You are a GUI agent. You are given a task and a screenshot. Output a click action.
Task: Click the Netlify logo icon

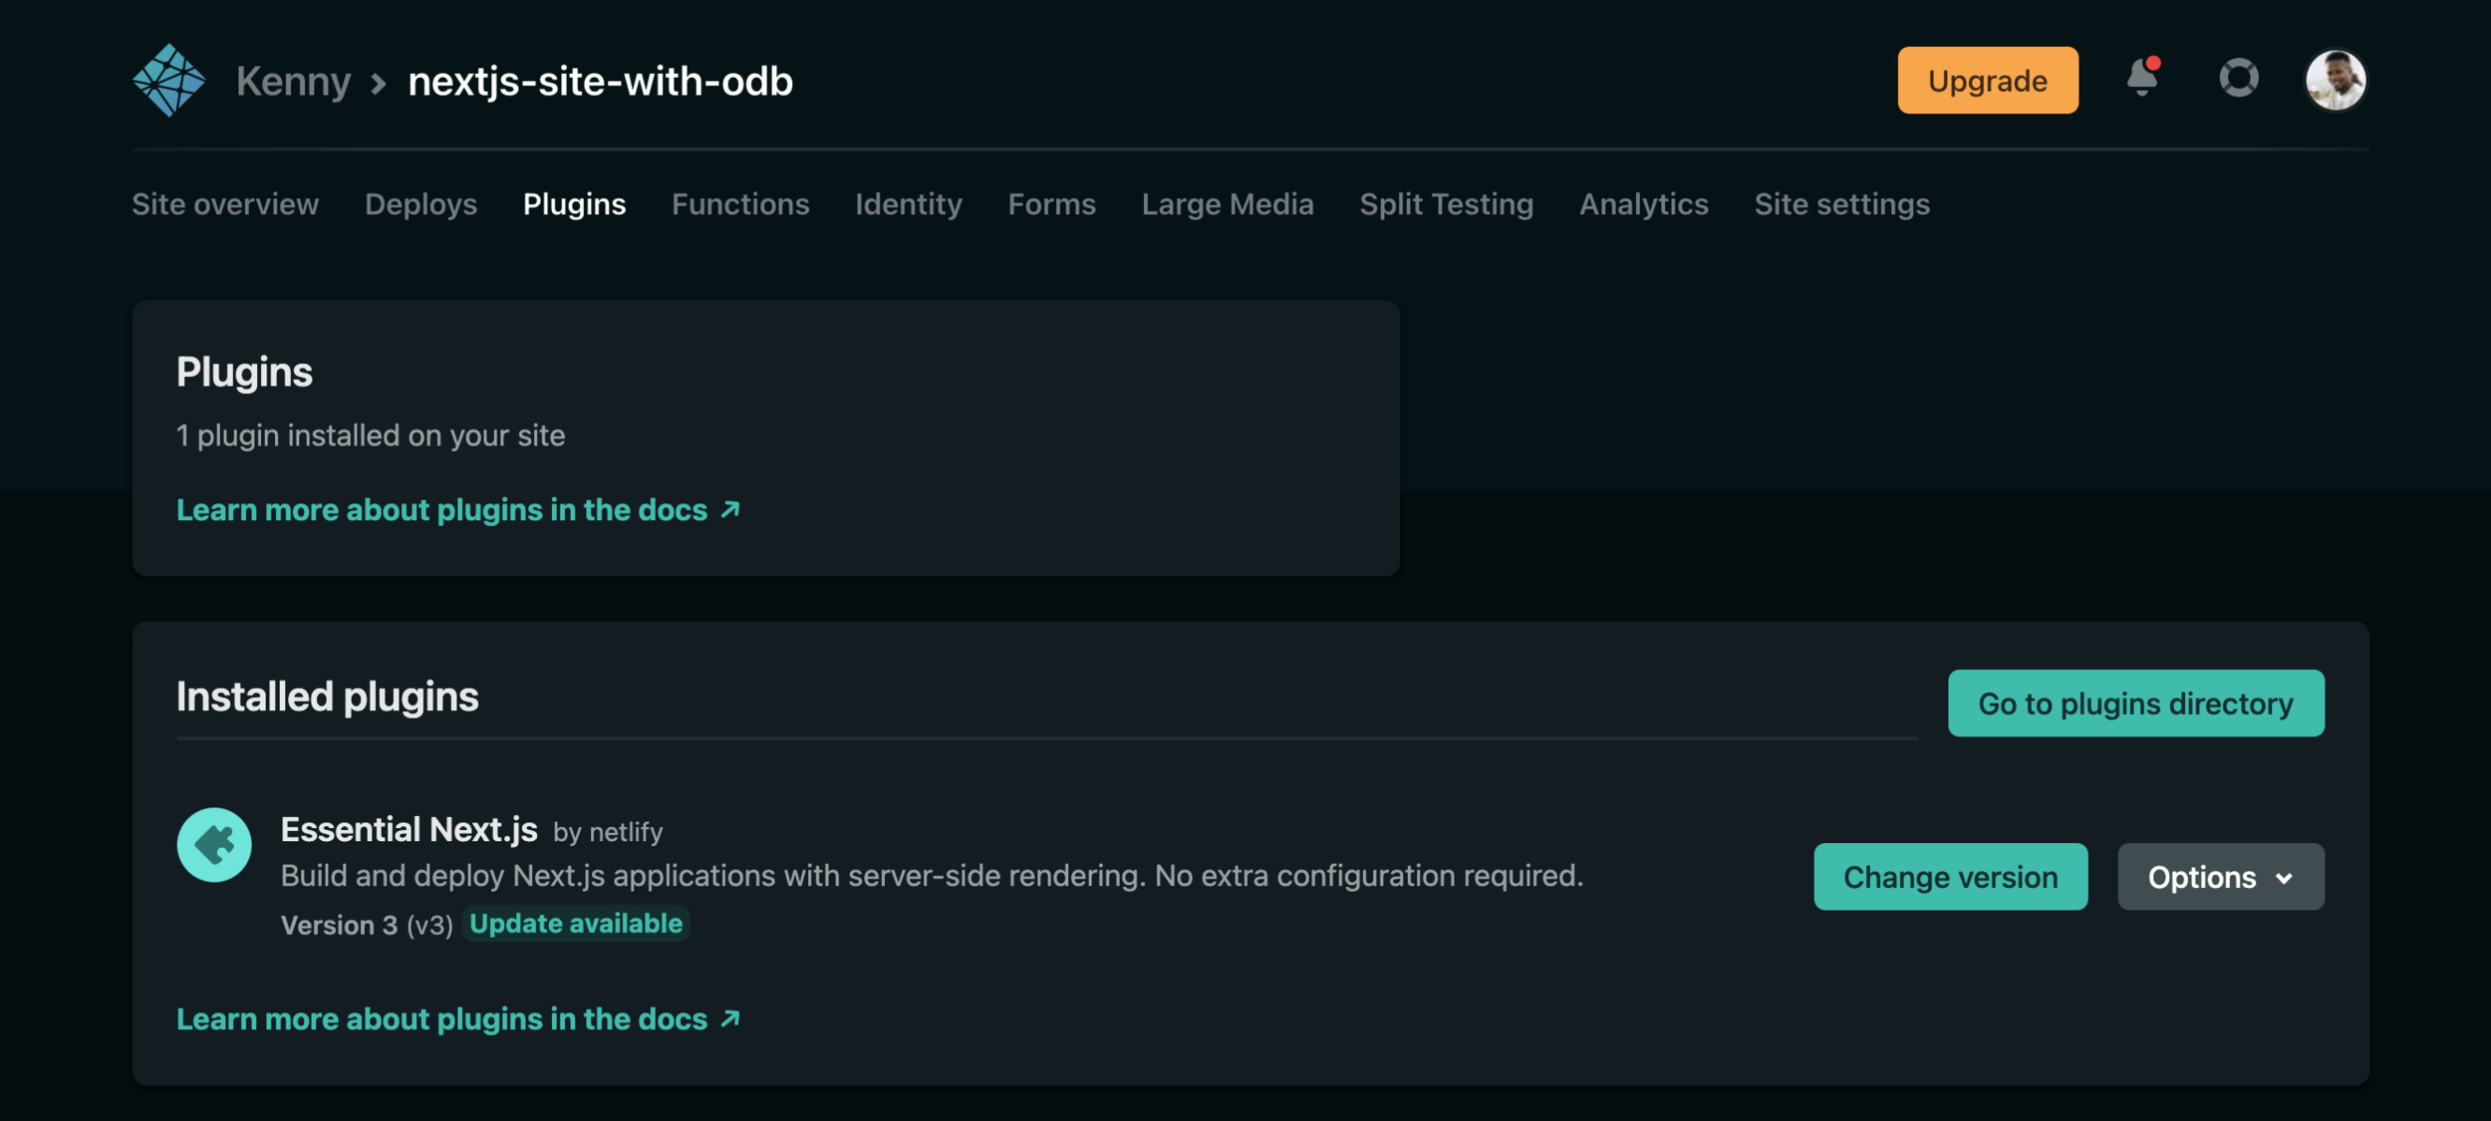click(168, 80)
